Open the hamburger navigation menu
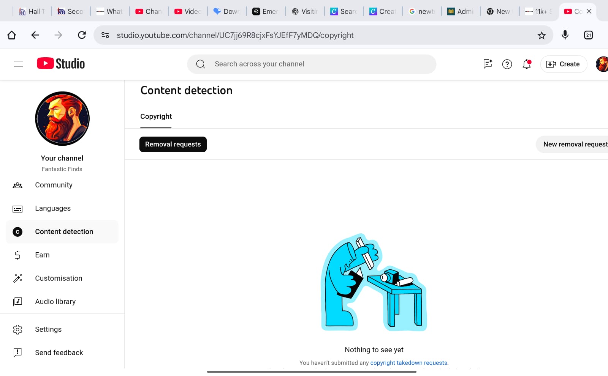The image size is (608, 376). coord(18,64)
